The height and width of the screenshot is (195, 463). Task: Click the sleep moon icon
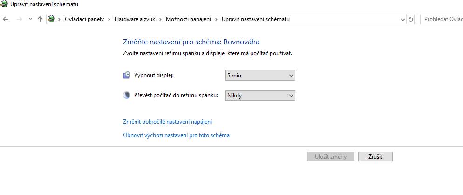pos(126,96)
